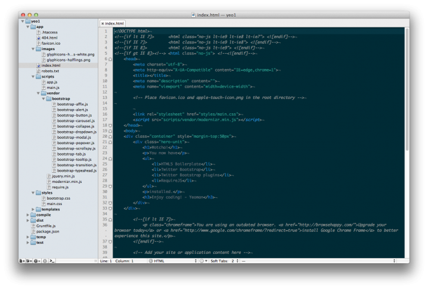Toggle the fold marker at line 19
The image size is (428, 289).
tap(111, 130)
